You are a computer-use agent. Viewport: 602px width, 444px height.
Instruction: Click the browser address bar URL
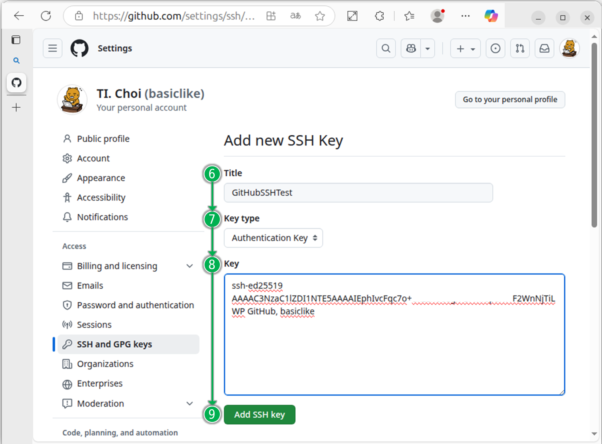pyautogui.click(x=174, y=16)
